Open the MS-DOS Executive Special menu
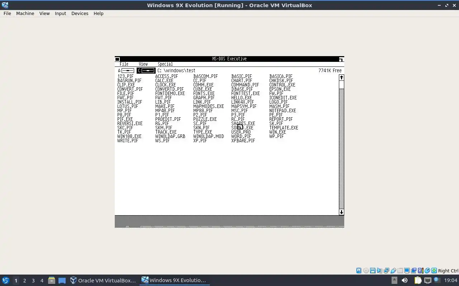459x286 pixels. (165, 64)
